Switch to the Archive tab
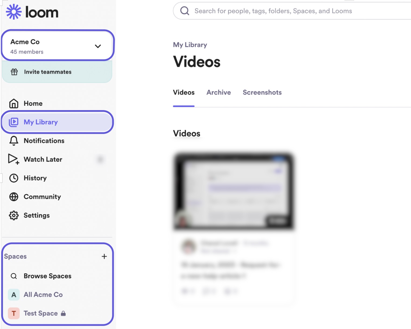 click(219, 92)
